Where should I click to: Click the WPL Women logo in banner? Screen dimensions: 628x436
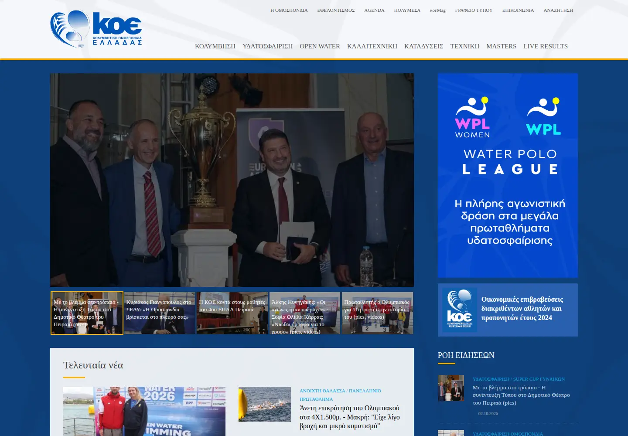tap(472, 117)
